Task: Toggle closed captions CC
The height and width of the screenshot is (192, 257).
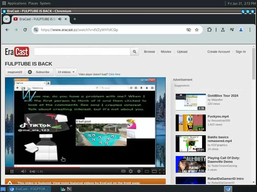Action: coord(123,171)
